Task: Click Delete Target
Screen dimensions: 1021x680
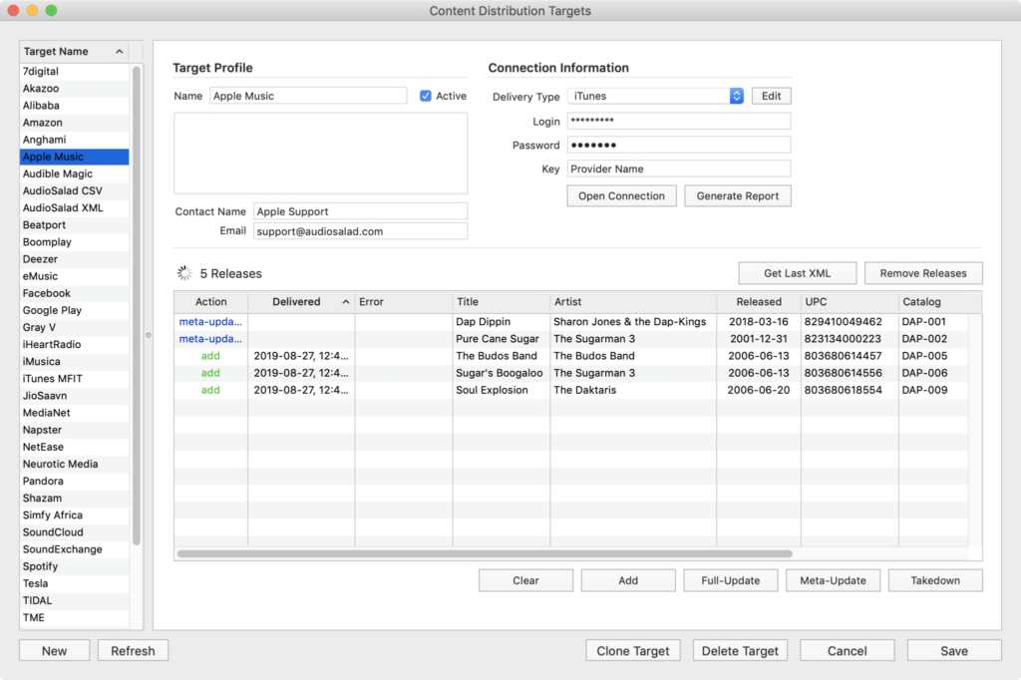Action: tap(740, 651)
